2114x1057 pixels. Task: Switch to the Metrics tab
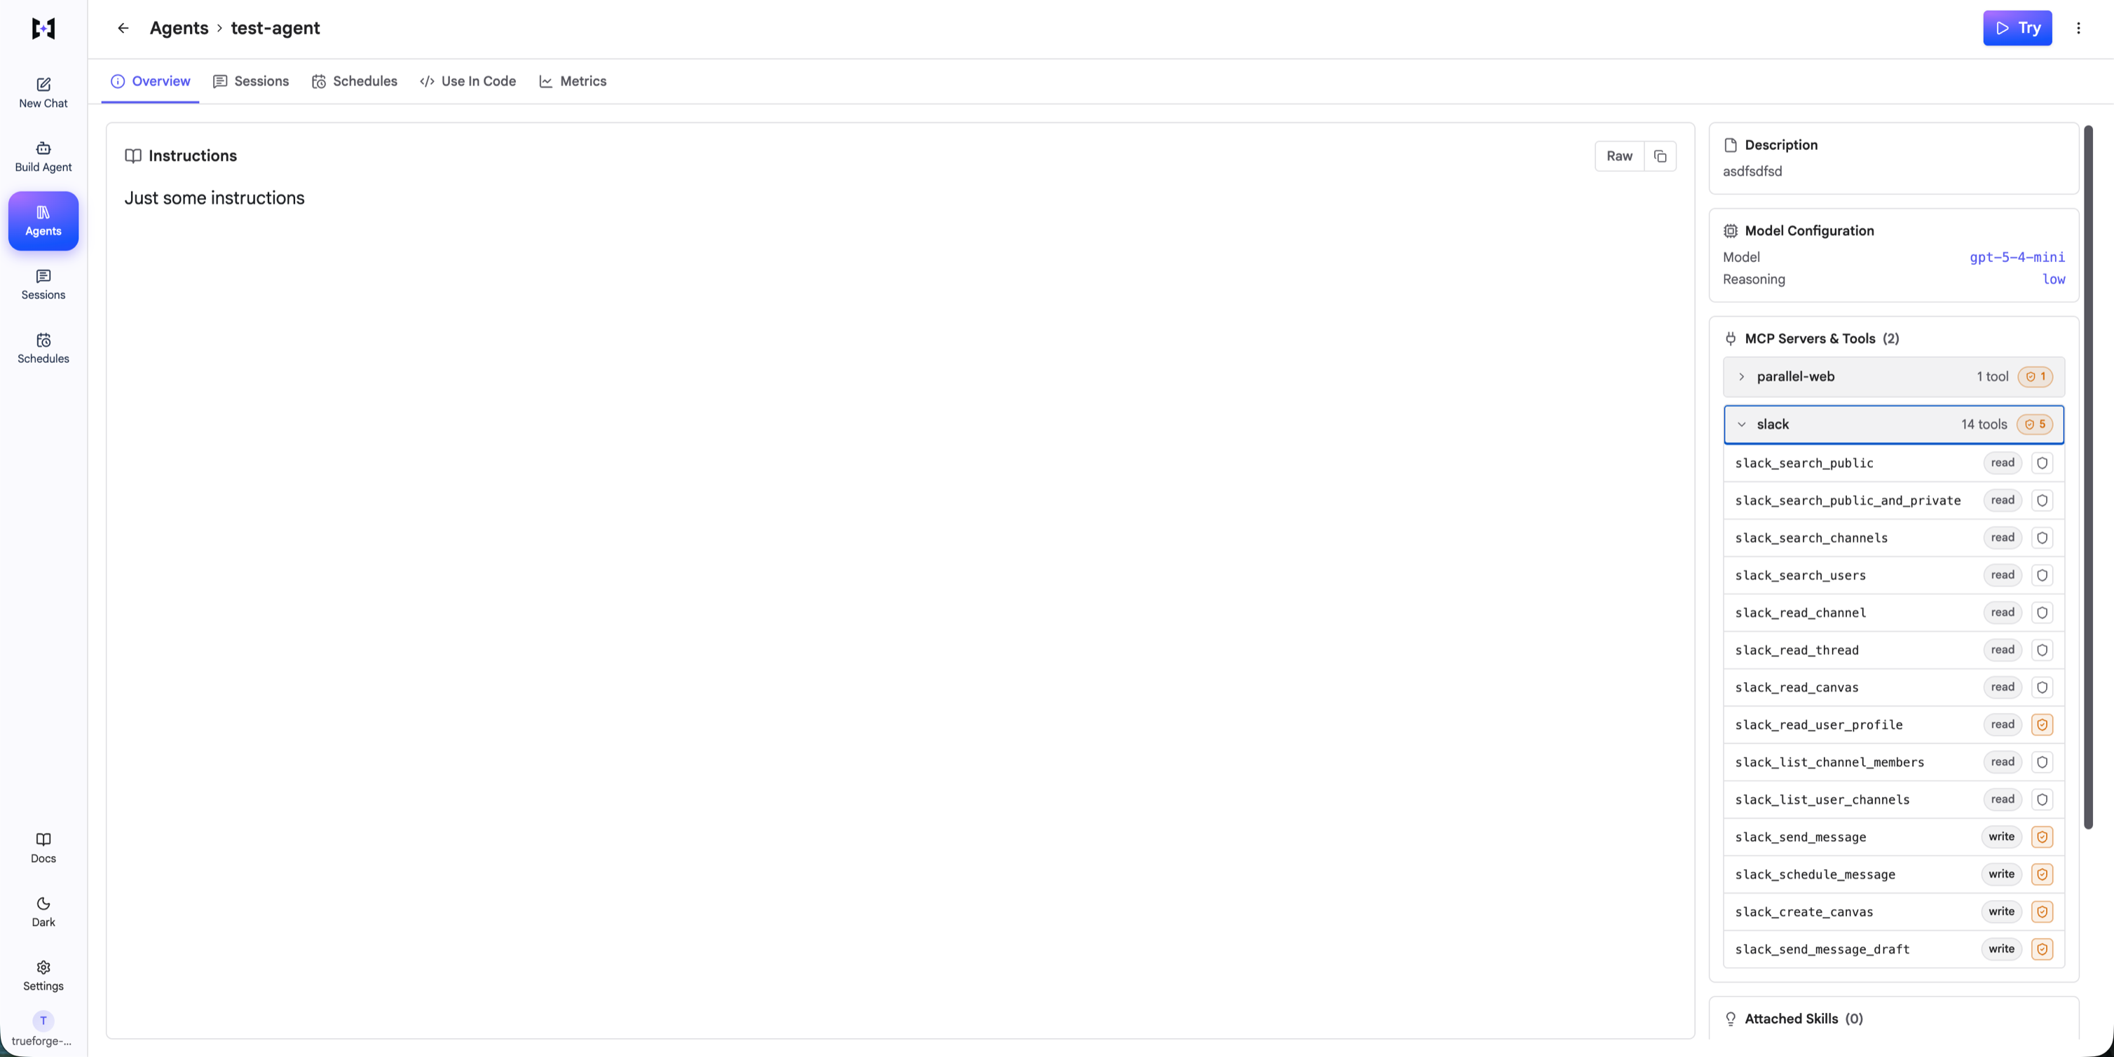click(572, 81)
